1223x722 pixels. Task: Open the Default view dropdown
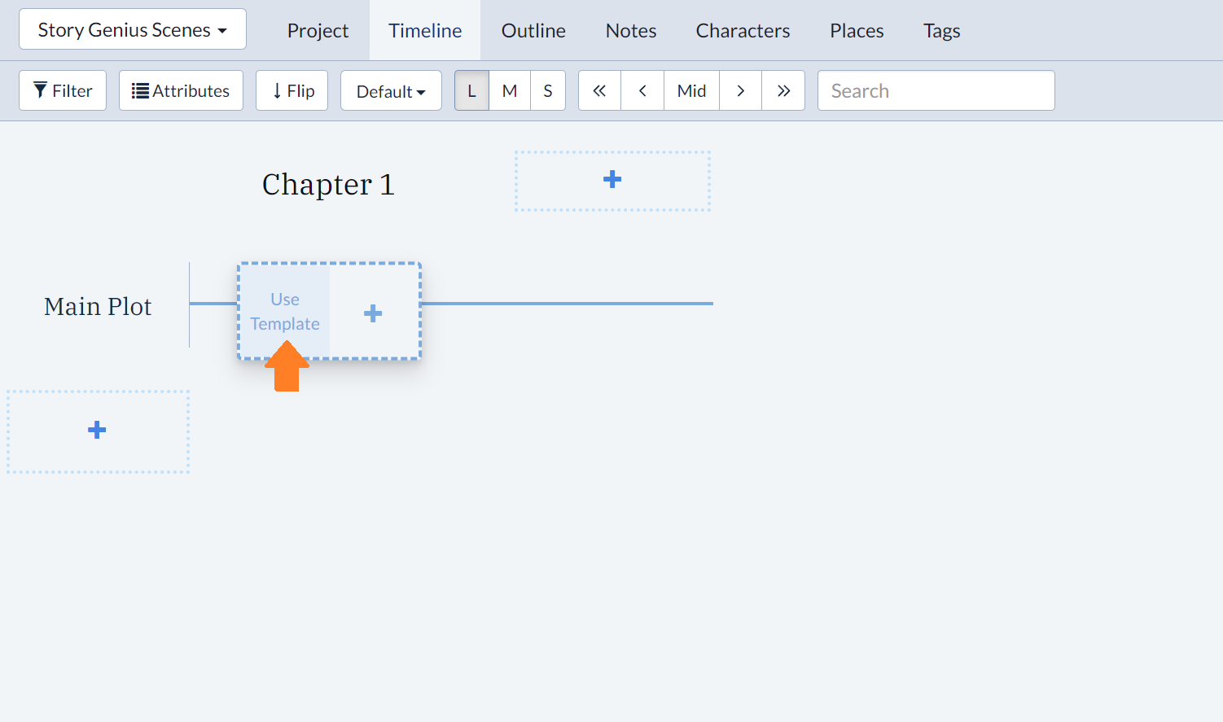point(391,90)
